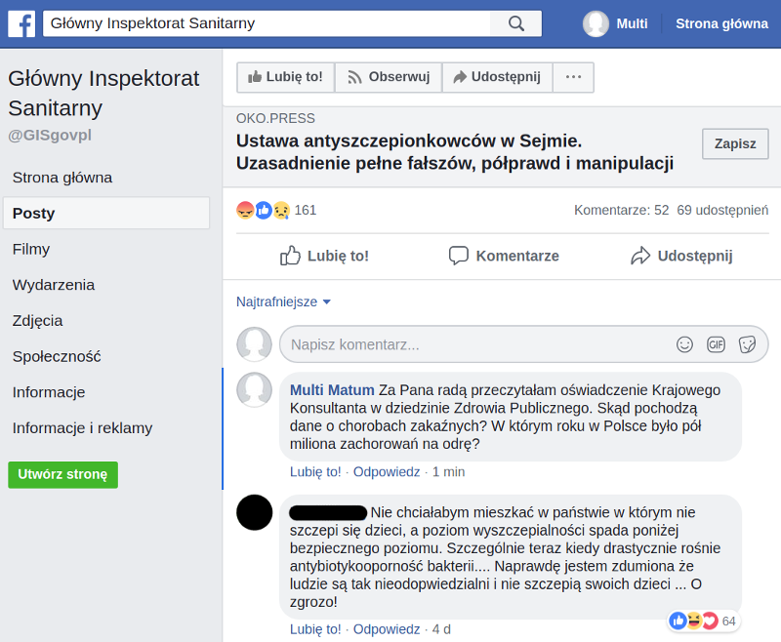The height and width of the screenshot is (642, 781).
Task: Click the green Utwórz stronę button
Action: point(62,474)
